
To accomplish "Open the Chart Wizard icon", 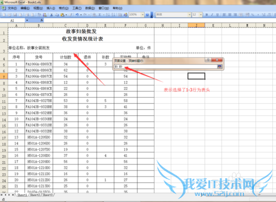I will [x=120, y=15].
